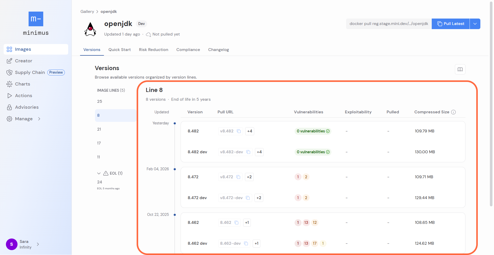This screenshot has width=494, height=255.
Task: Copy the v8.472-dev pull URL
Action: pyautogui.click(x=248, y=198)
